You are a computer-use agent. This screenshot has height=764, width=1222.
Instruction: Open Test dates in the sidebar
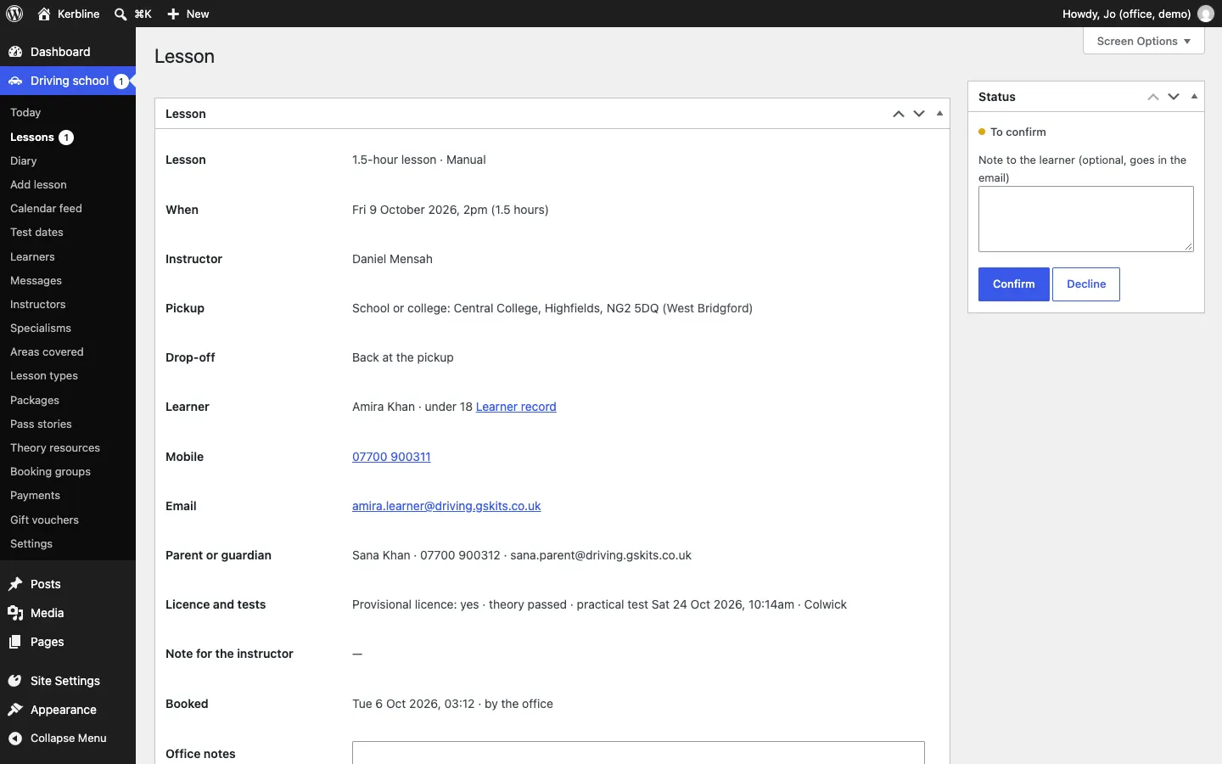pyautogui.click(x=36, y=233)
